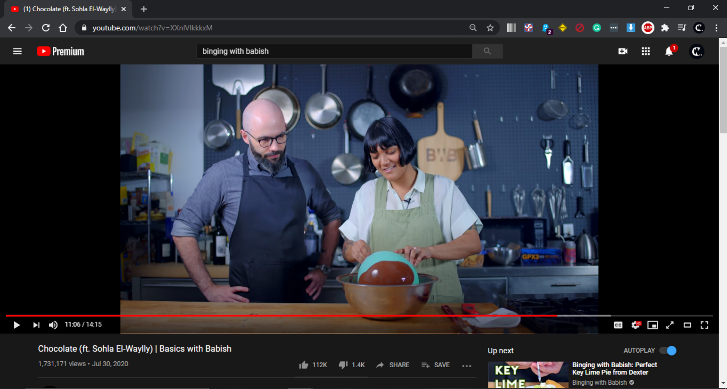Open the more actions three-dot menu
Image resolution: width=727 pixels, height=389 pixels.
pyautogui.click(x=467, y=365)
